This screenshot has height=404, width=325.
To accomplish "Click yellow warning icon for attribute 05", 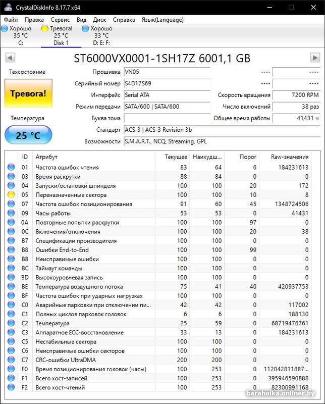I will tap(11, 195).
